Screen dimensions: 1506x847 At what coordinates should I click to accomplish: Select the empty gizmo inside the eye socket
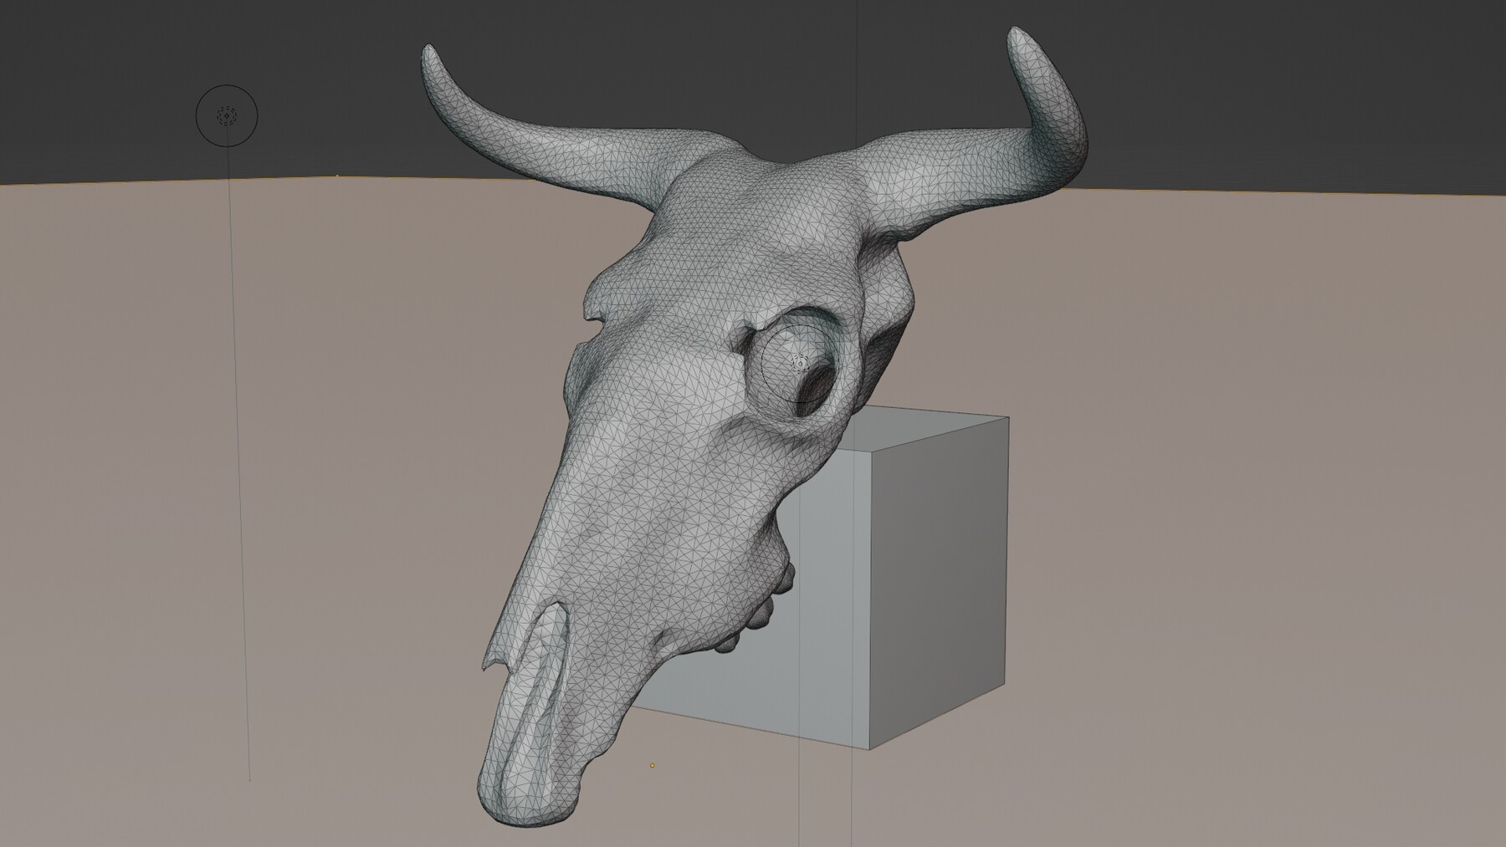point(799,364)
